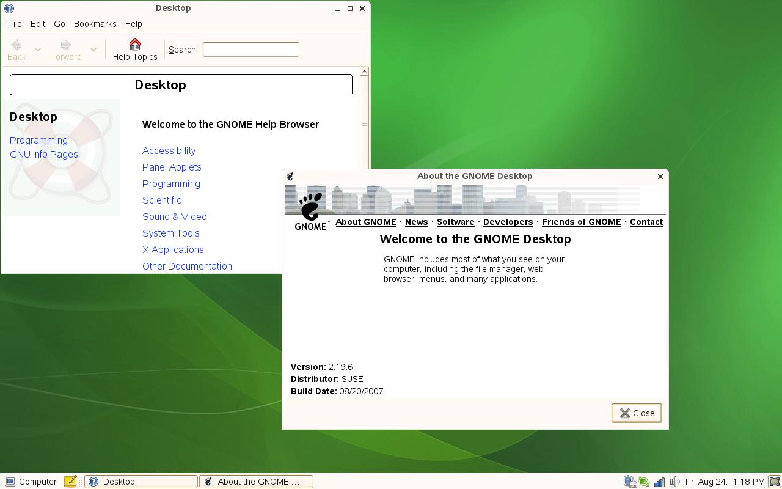Click the date and time clock

[725, 482]
